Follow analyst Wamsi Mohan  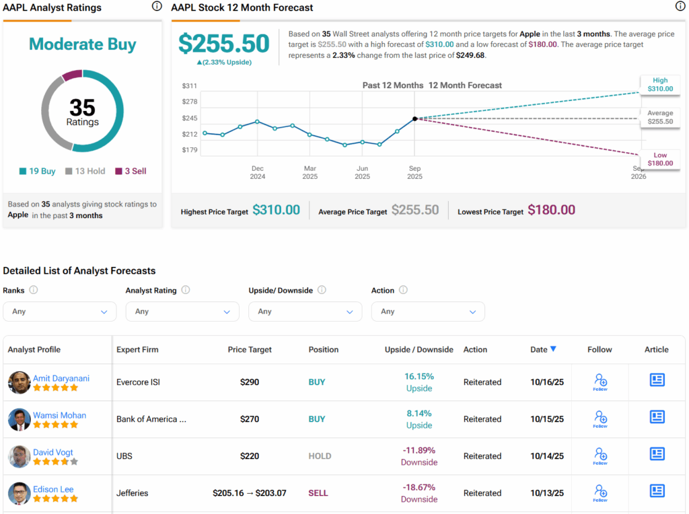point(600,418)
